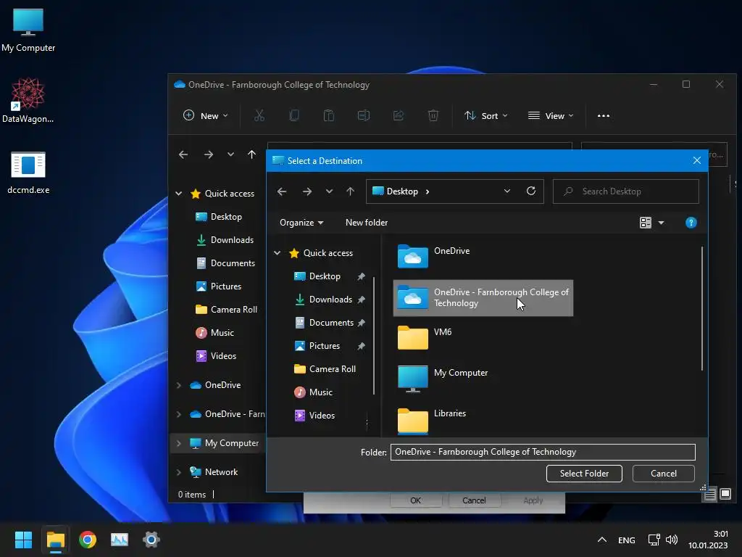Select Camera Roll in dialog tree

coord(332,369)
